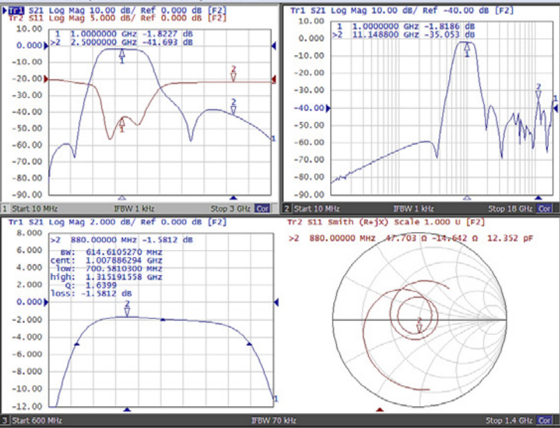Click the blue right-edge reference arrow in window 1

[273, 46]
